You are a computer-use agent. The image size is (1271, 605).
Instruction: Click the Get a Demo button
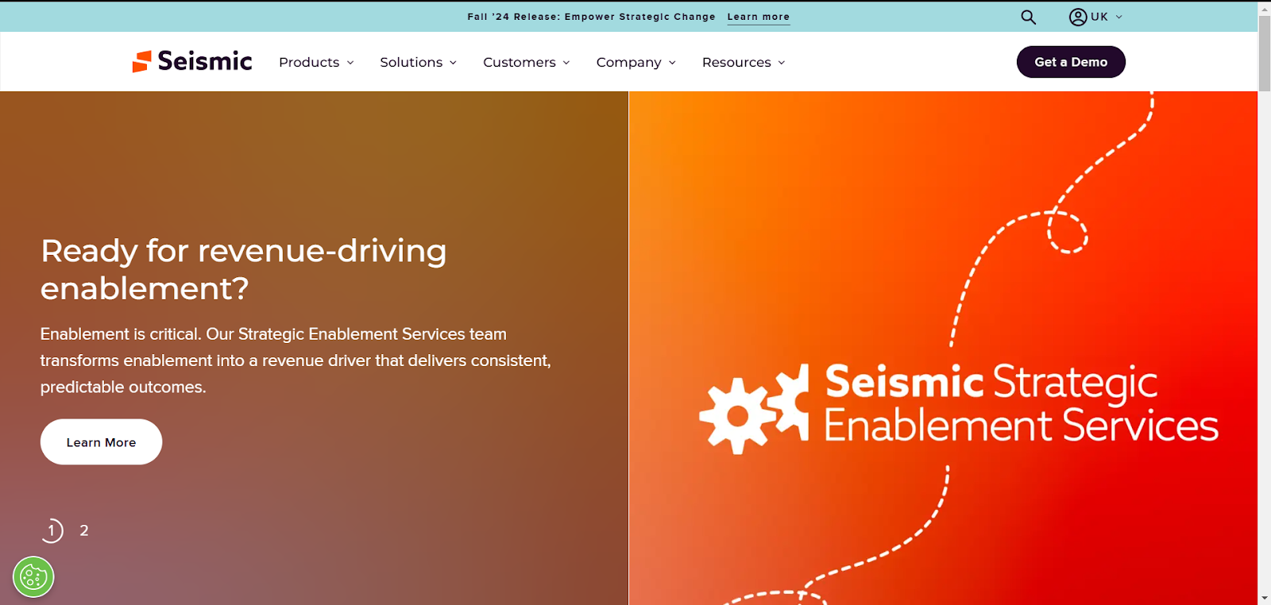(1071, 62)
